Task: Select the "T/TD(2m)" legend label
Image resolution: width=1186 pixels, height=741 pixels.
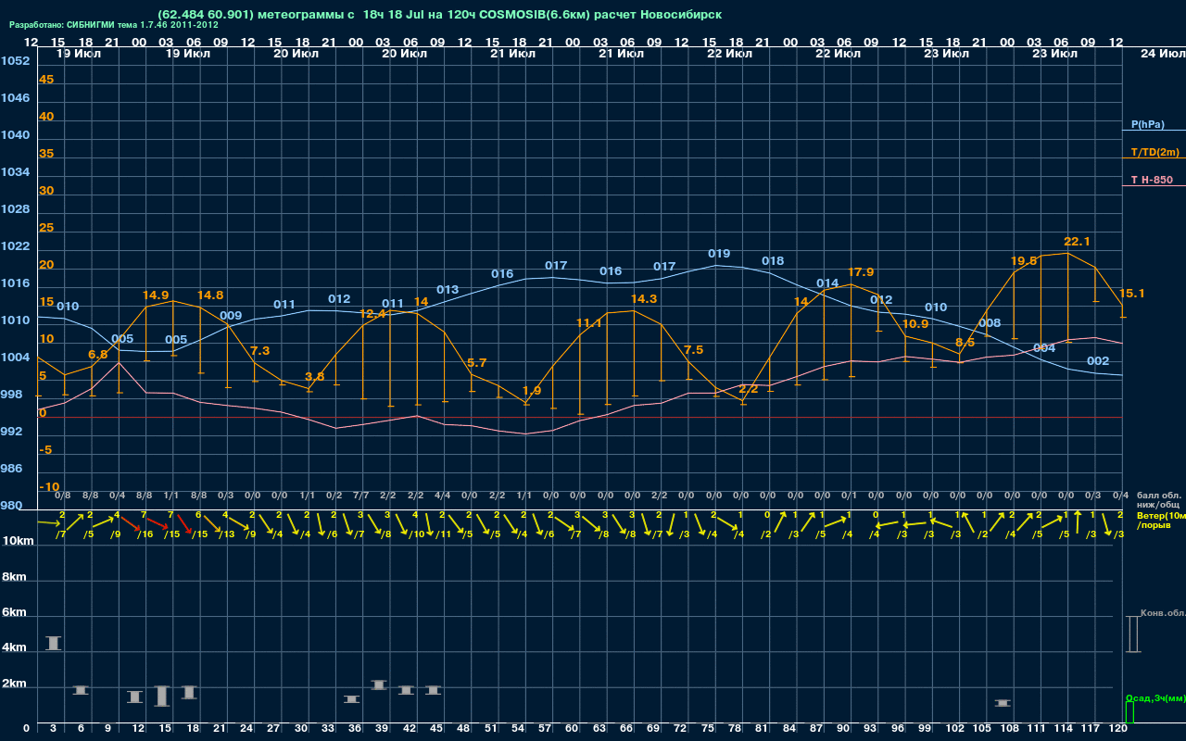Action: 1155,152
